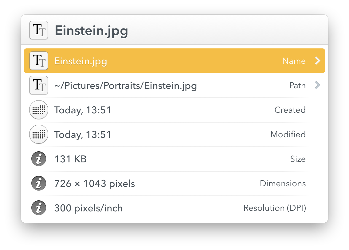Select the highlighted Einstein.jpg name entry
This screenshot has height=250, width=349.
pyautogui.click(x=174, y=61)
